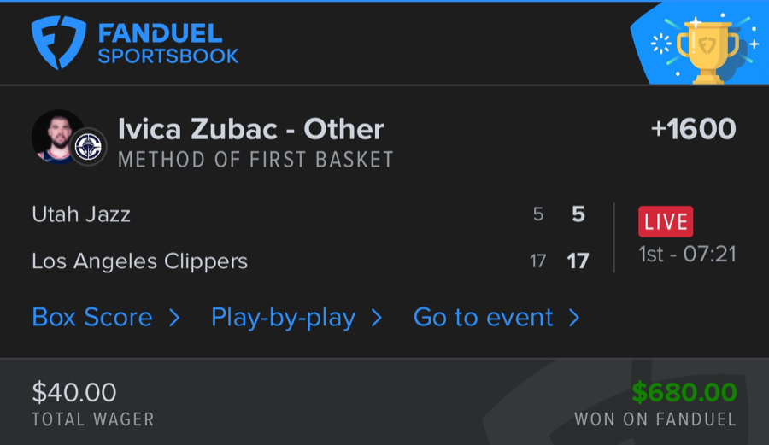Screen dimensions: 769x445
Task: Click the Method of First Basket label
Action: [x=255, y=160]
